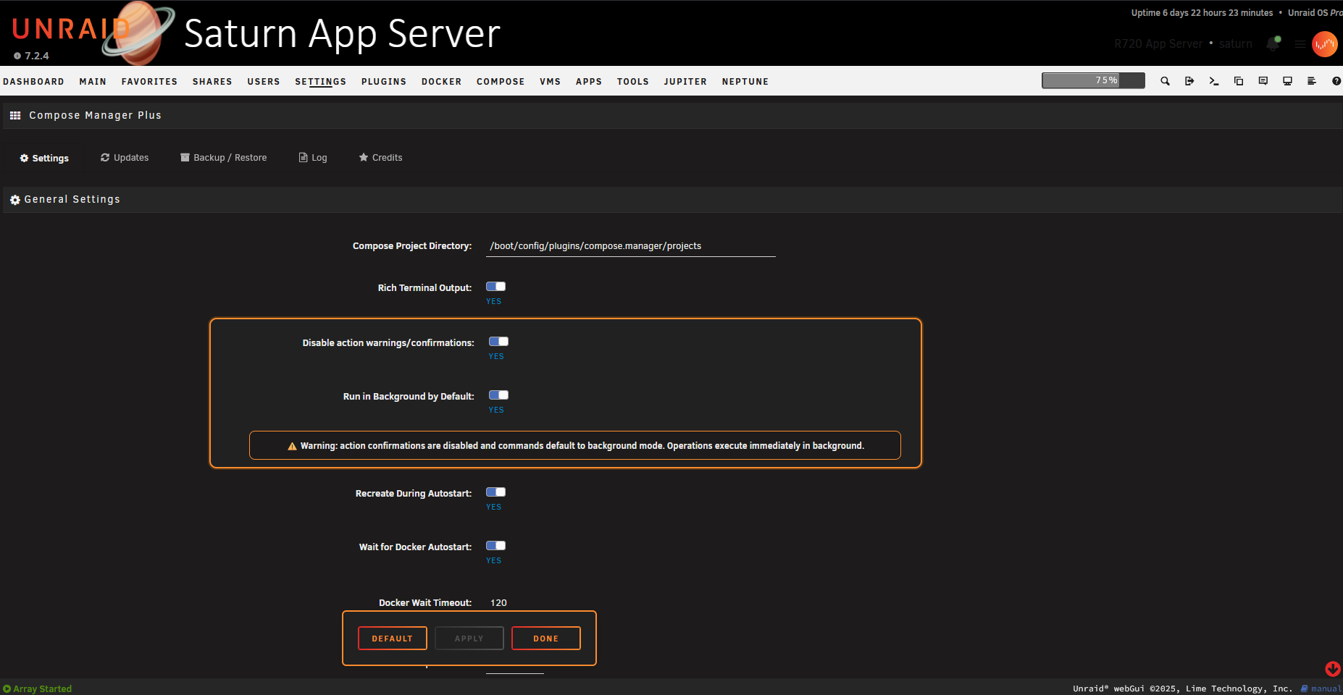
Task: Click the Saturn planet banner image
Action: [139, 33]
